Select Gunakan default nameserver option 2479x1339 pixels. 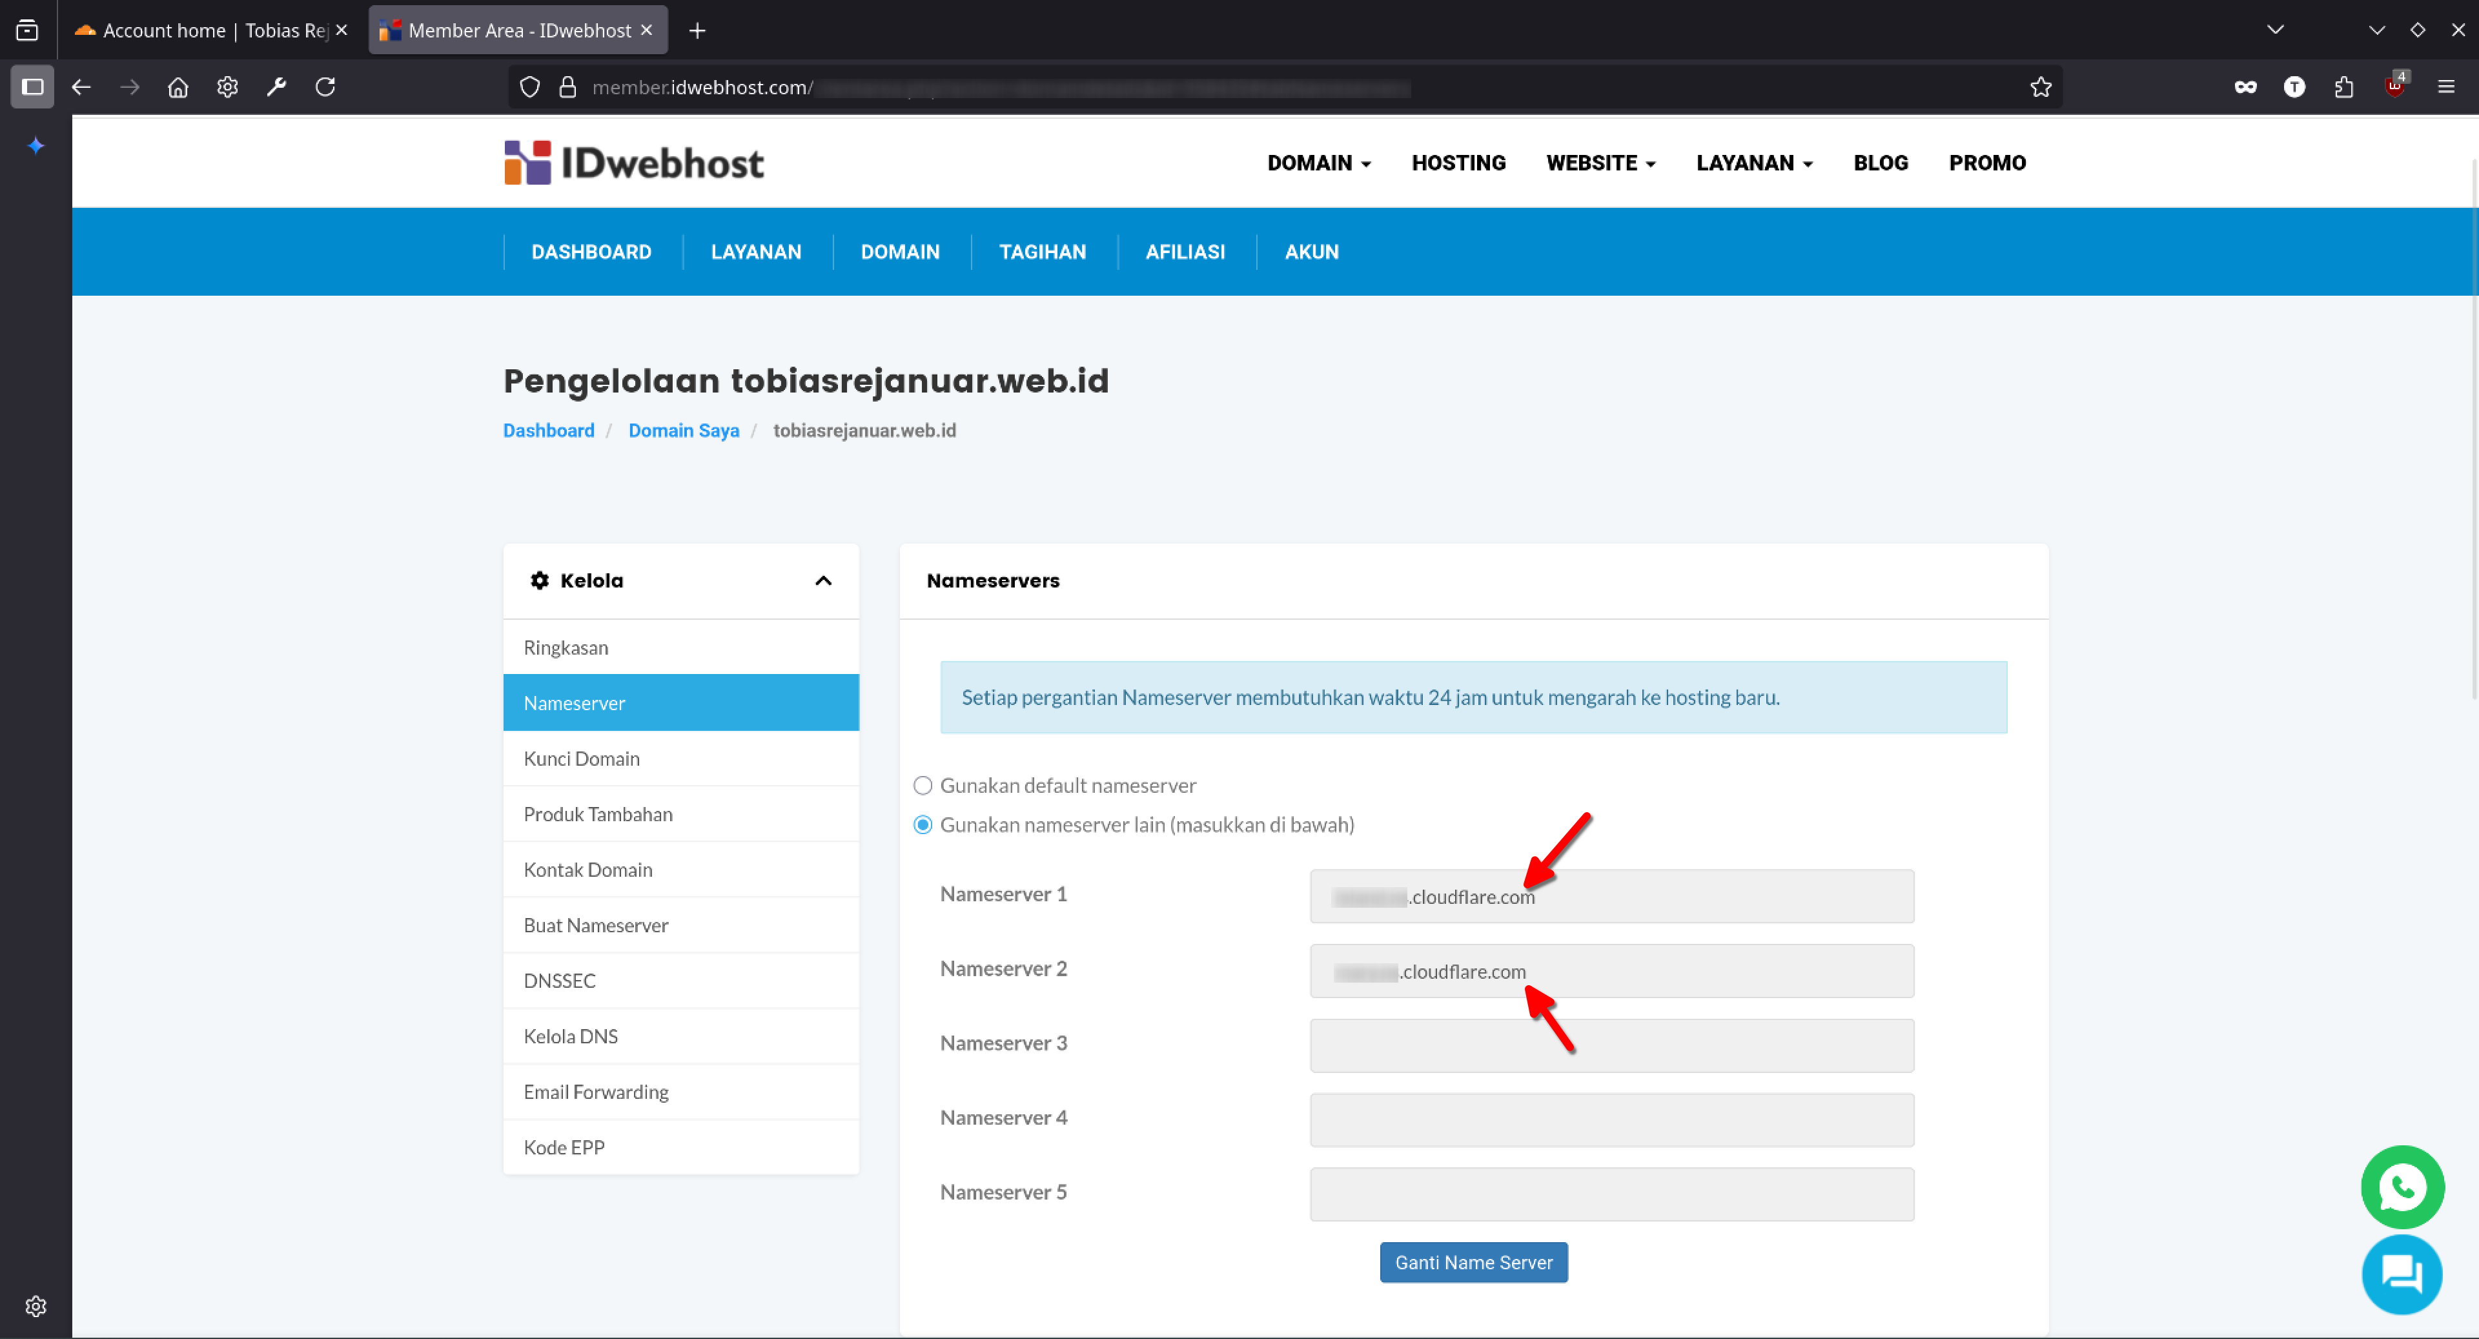tap(922, 786)
